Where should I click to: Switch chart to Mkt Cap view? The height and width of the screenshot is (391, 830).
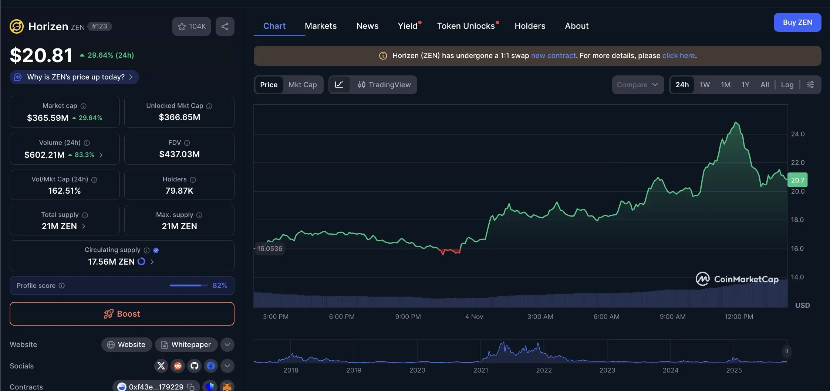pos(303,85)
